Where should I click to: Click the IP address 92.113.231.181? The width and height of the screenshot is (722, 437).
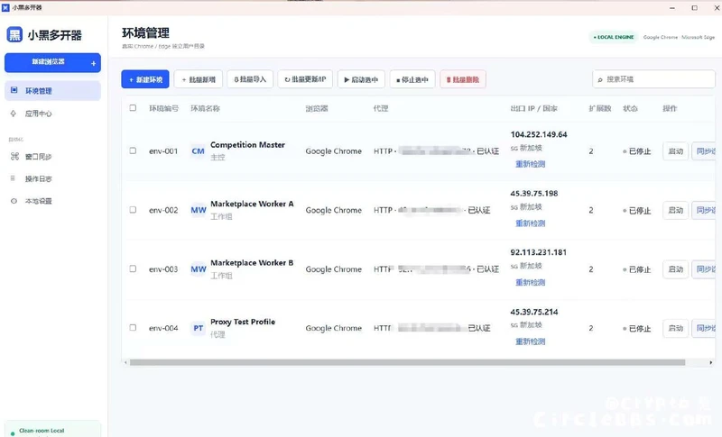tap(538, 252)
